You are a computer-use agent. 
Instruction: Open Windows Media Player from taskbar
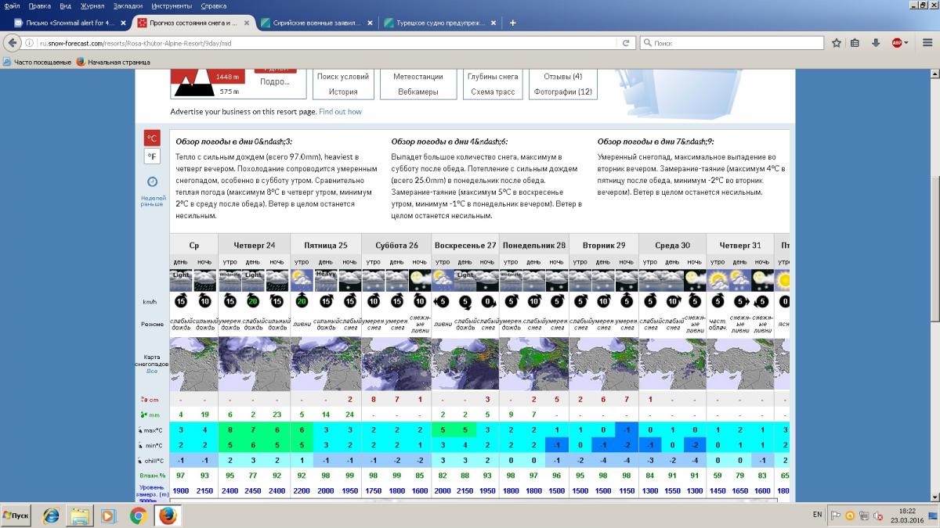[109, 516]
